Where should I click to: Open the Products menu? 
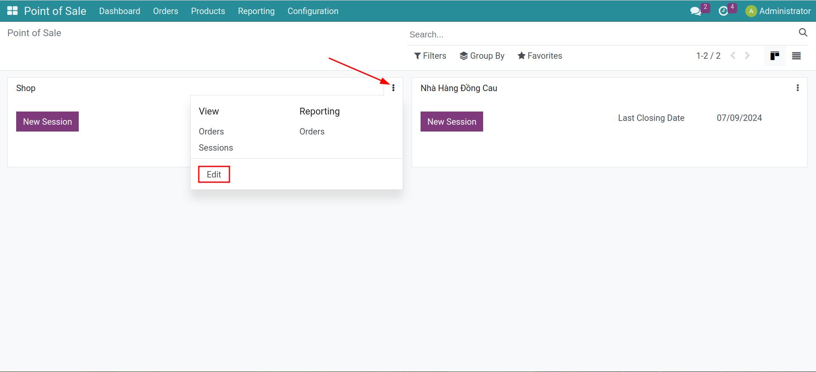pyautogui.click(x=208, y=11)
